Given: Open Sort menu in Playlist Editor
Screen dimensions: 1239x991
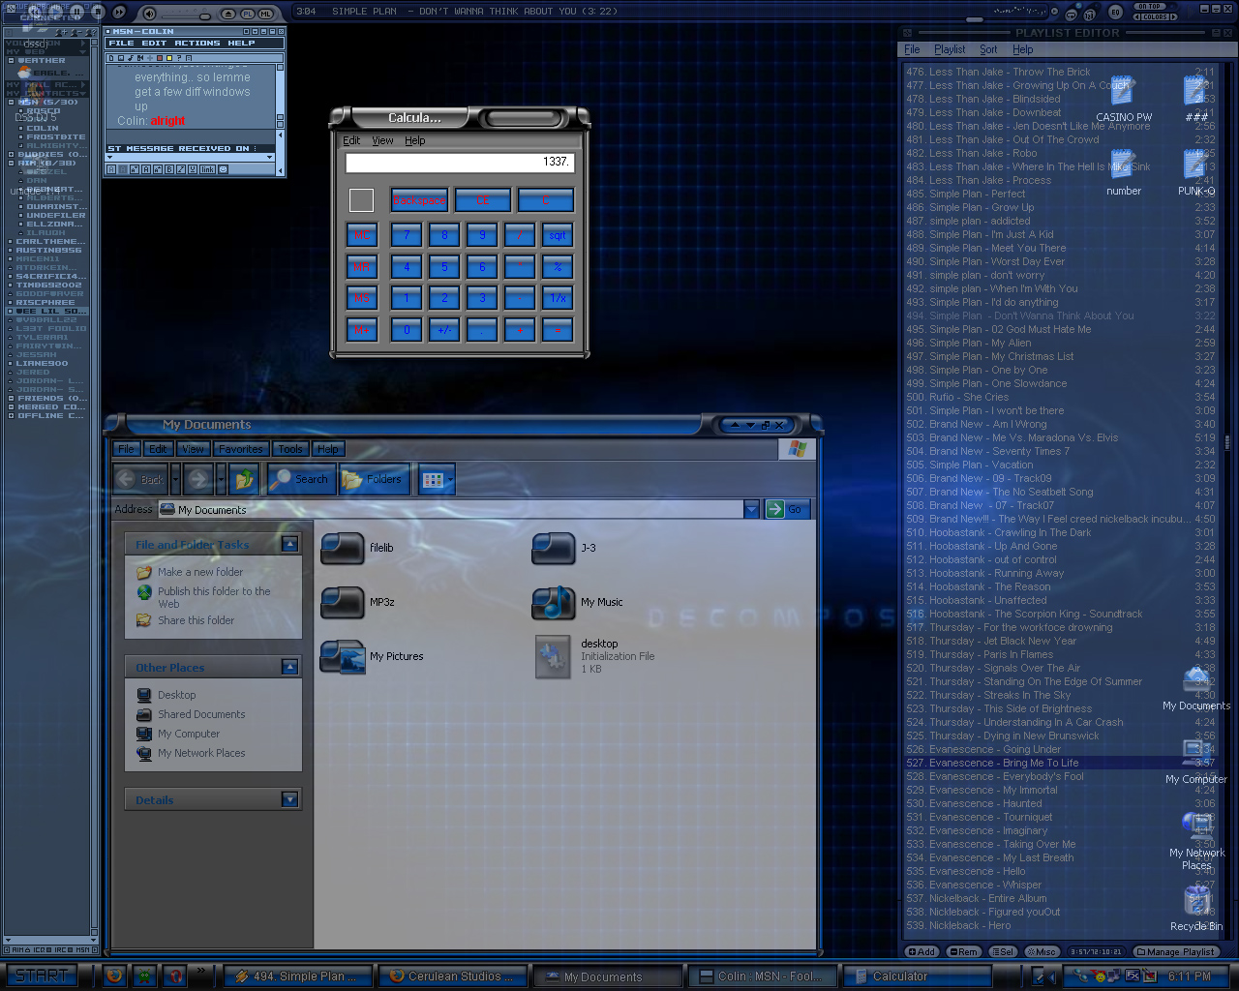Looking at the screenshot, I should point(988,49).
